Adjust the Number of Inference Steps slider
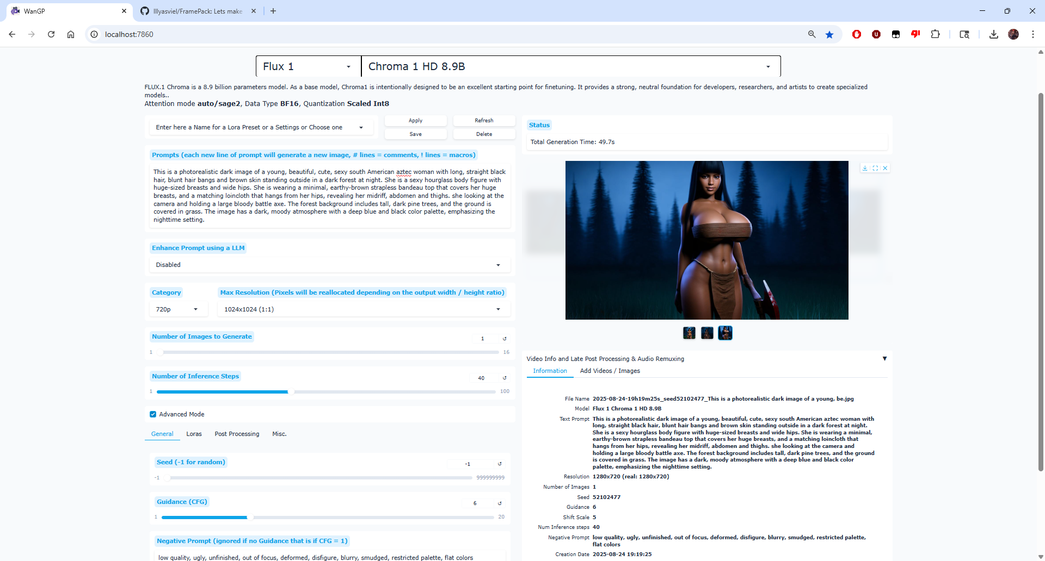1045x561 pixels. coord(326,391)
